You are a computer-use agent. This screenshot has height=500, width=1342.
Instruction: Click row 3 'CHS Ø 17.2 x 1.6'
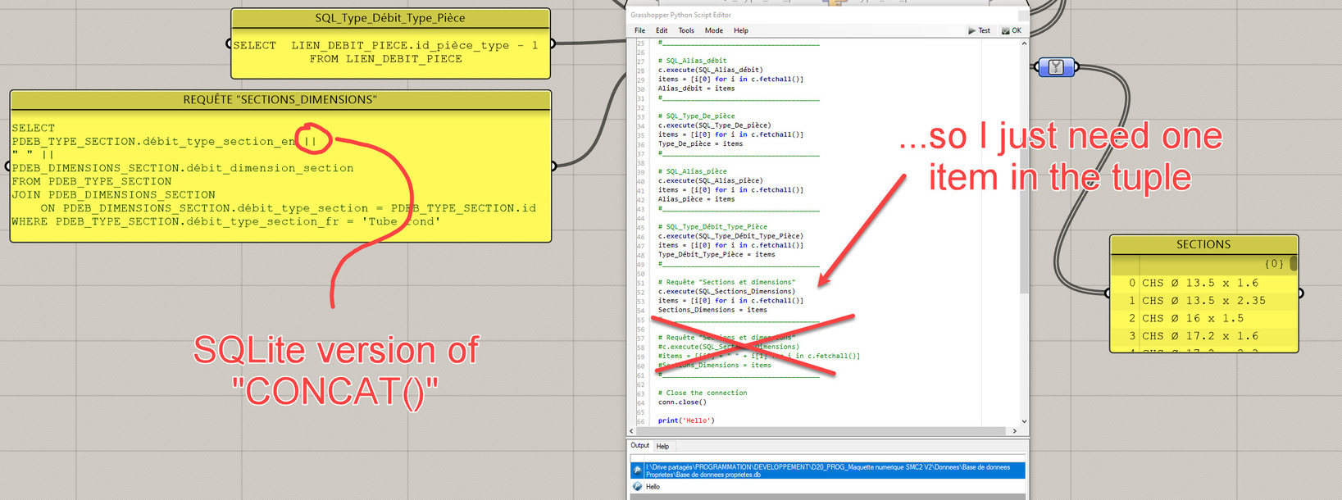click(1203, 336)
